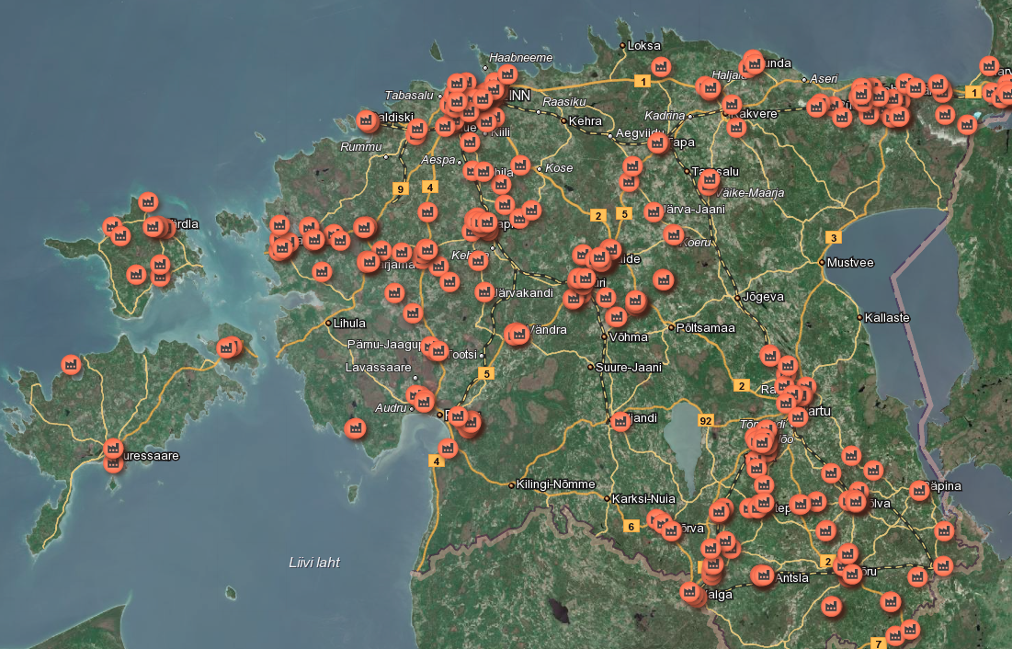The height and width of the screenshot is (649, 1012).
Task: Select the factory marker at Järvakandi
Action: 484,292
